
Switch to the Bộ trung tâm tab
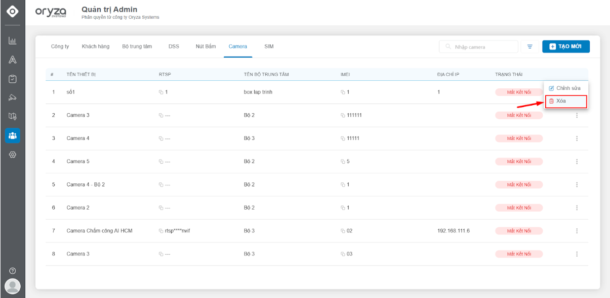pyautogui.click(x=137, y=46)
